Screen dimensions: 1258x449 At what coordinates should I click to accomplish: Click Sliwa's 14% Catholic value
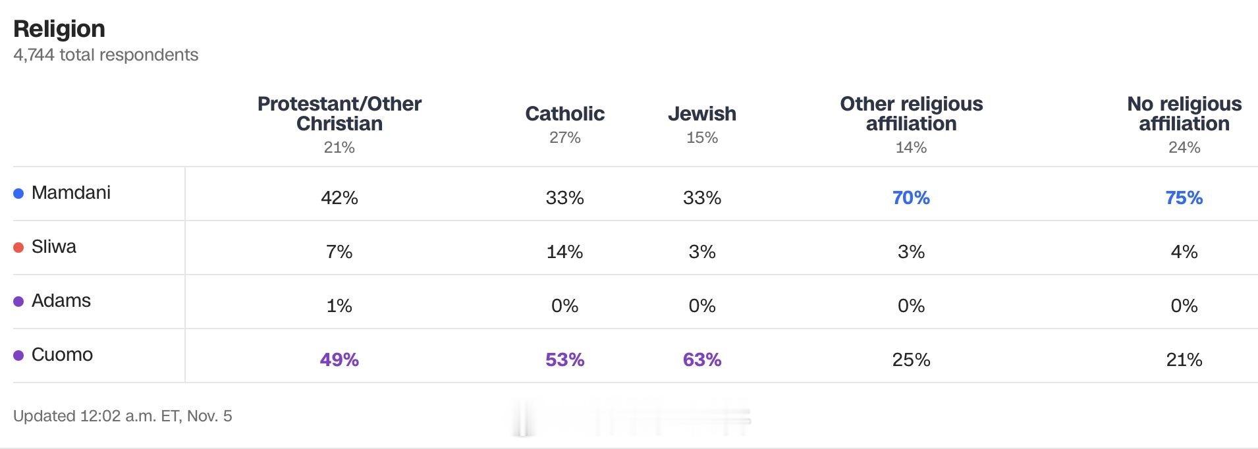coord(564,252)
